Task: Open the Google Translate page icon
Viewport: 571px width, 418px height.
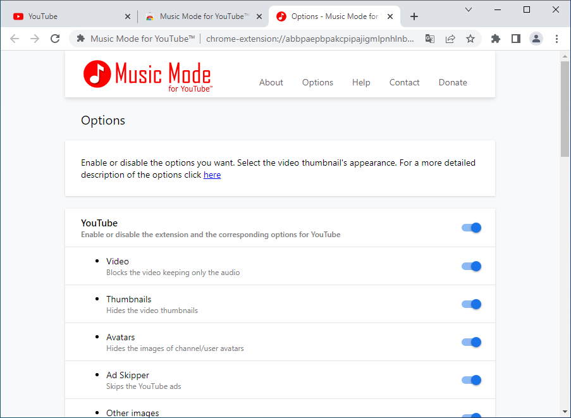Action: [x=430, y=39]
